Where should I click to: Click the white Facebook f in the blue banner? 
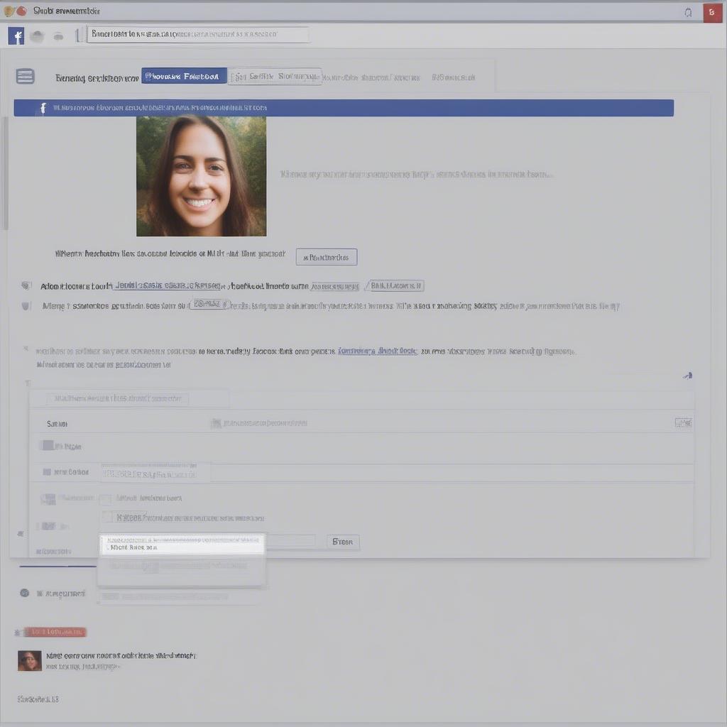click(43, 108)
